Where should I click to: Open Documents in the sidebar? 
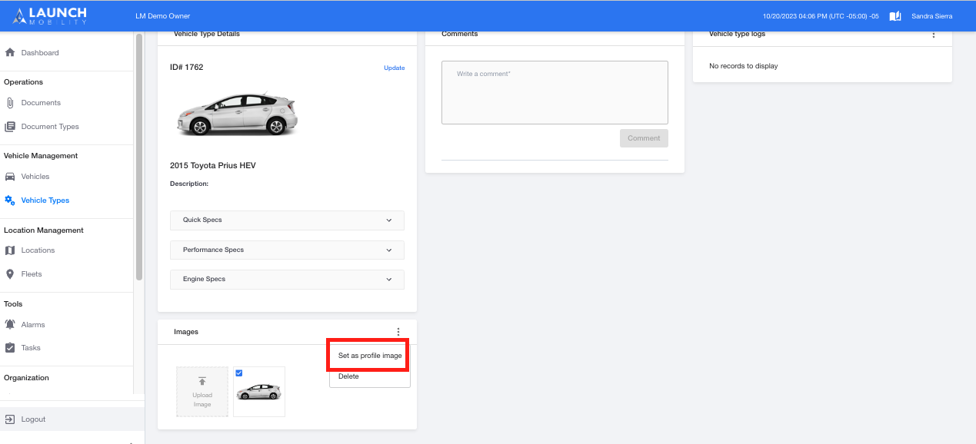point(41,103)
